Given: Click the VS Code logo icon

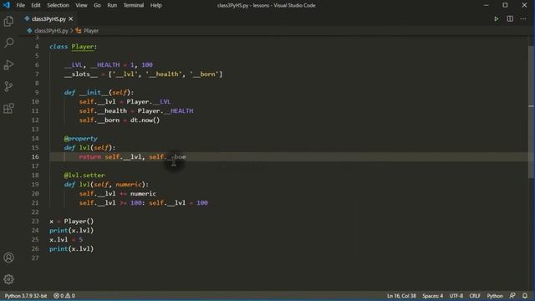Looking at the screenshot, I should click(7, 5).
